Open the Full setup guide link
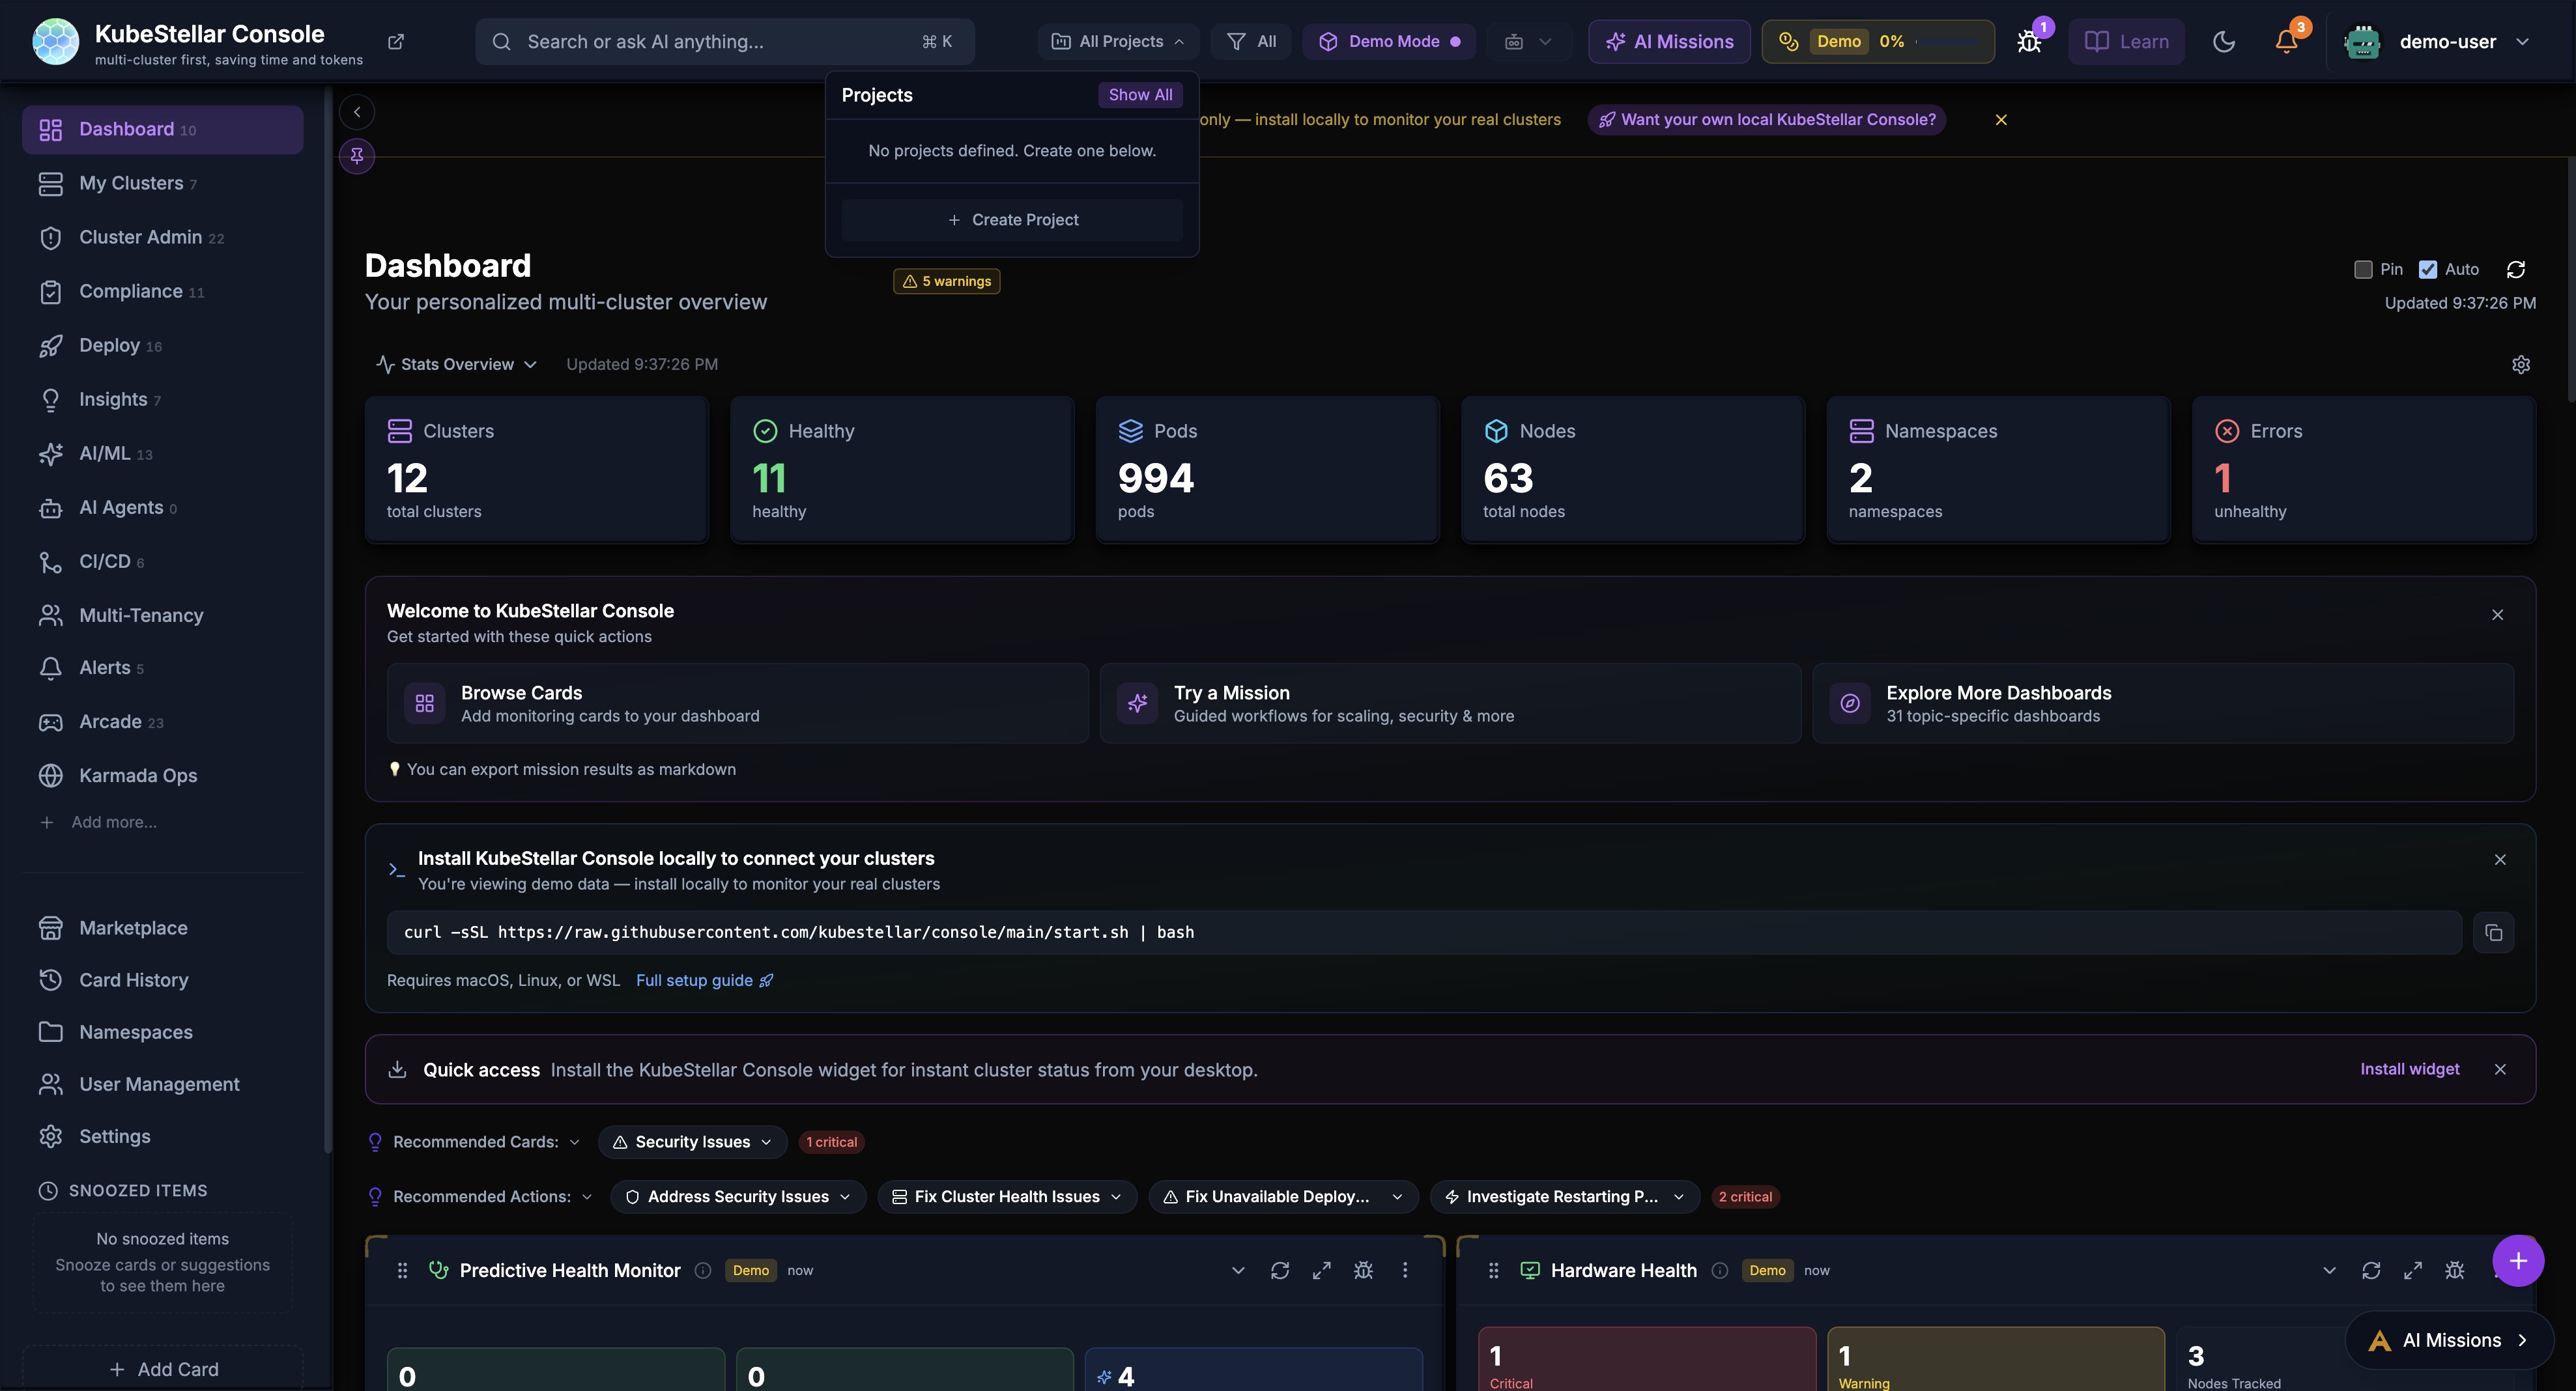 click(x=694, y=980)
